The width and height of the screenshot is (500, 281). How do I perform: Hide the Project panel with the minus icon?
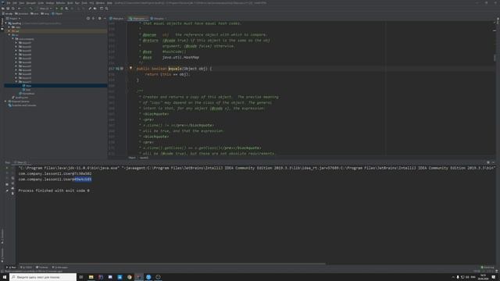(x=105, y=19)
